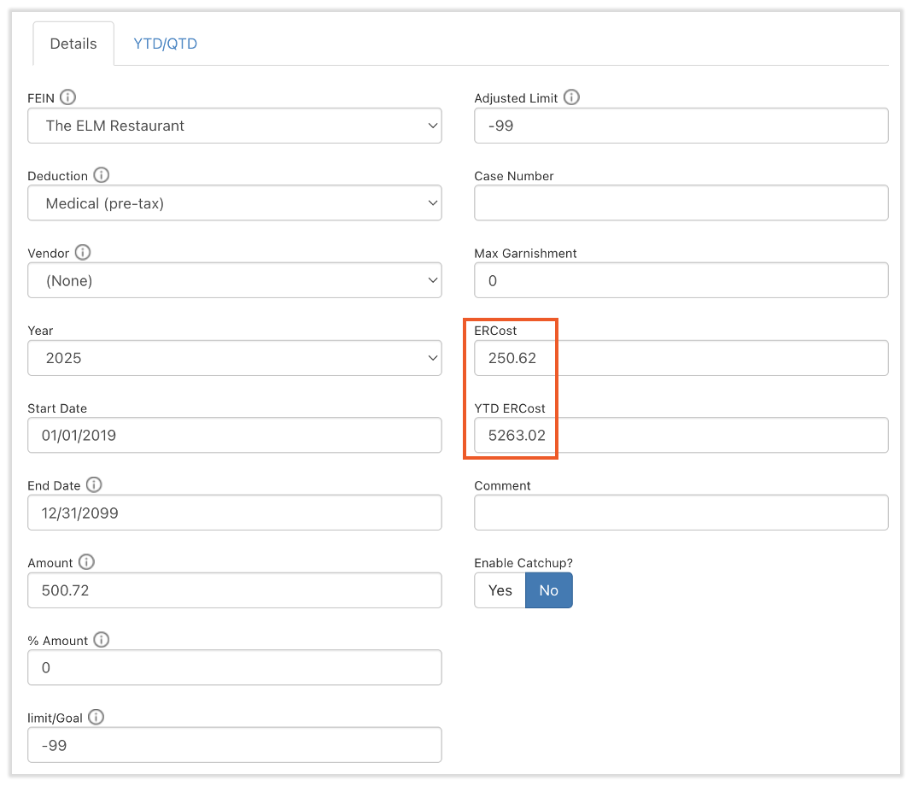The height and width of the screenshot is (786, 912).
Task: Click the limit/Goal info icon
Action: pyautogui.click(x=95, y=717)
